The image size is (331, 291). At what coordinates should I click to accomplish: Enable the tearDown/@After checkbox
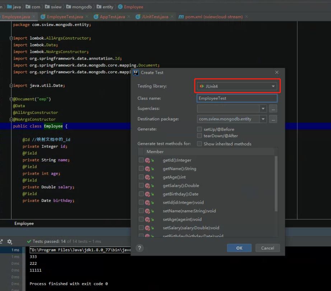(199, 135)
